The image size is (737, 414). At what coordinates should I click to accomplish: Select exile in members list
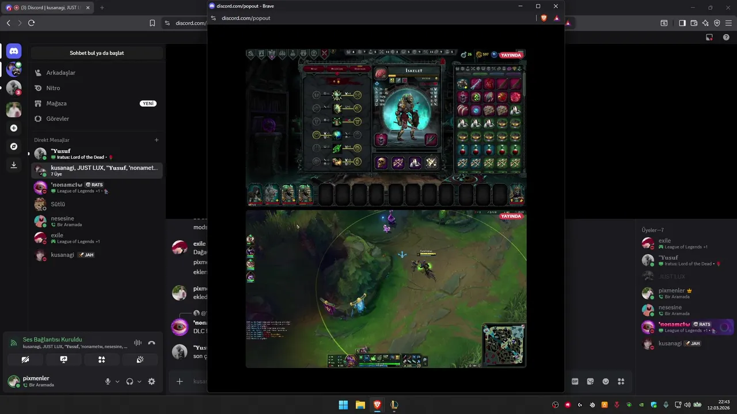687,243
